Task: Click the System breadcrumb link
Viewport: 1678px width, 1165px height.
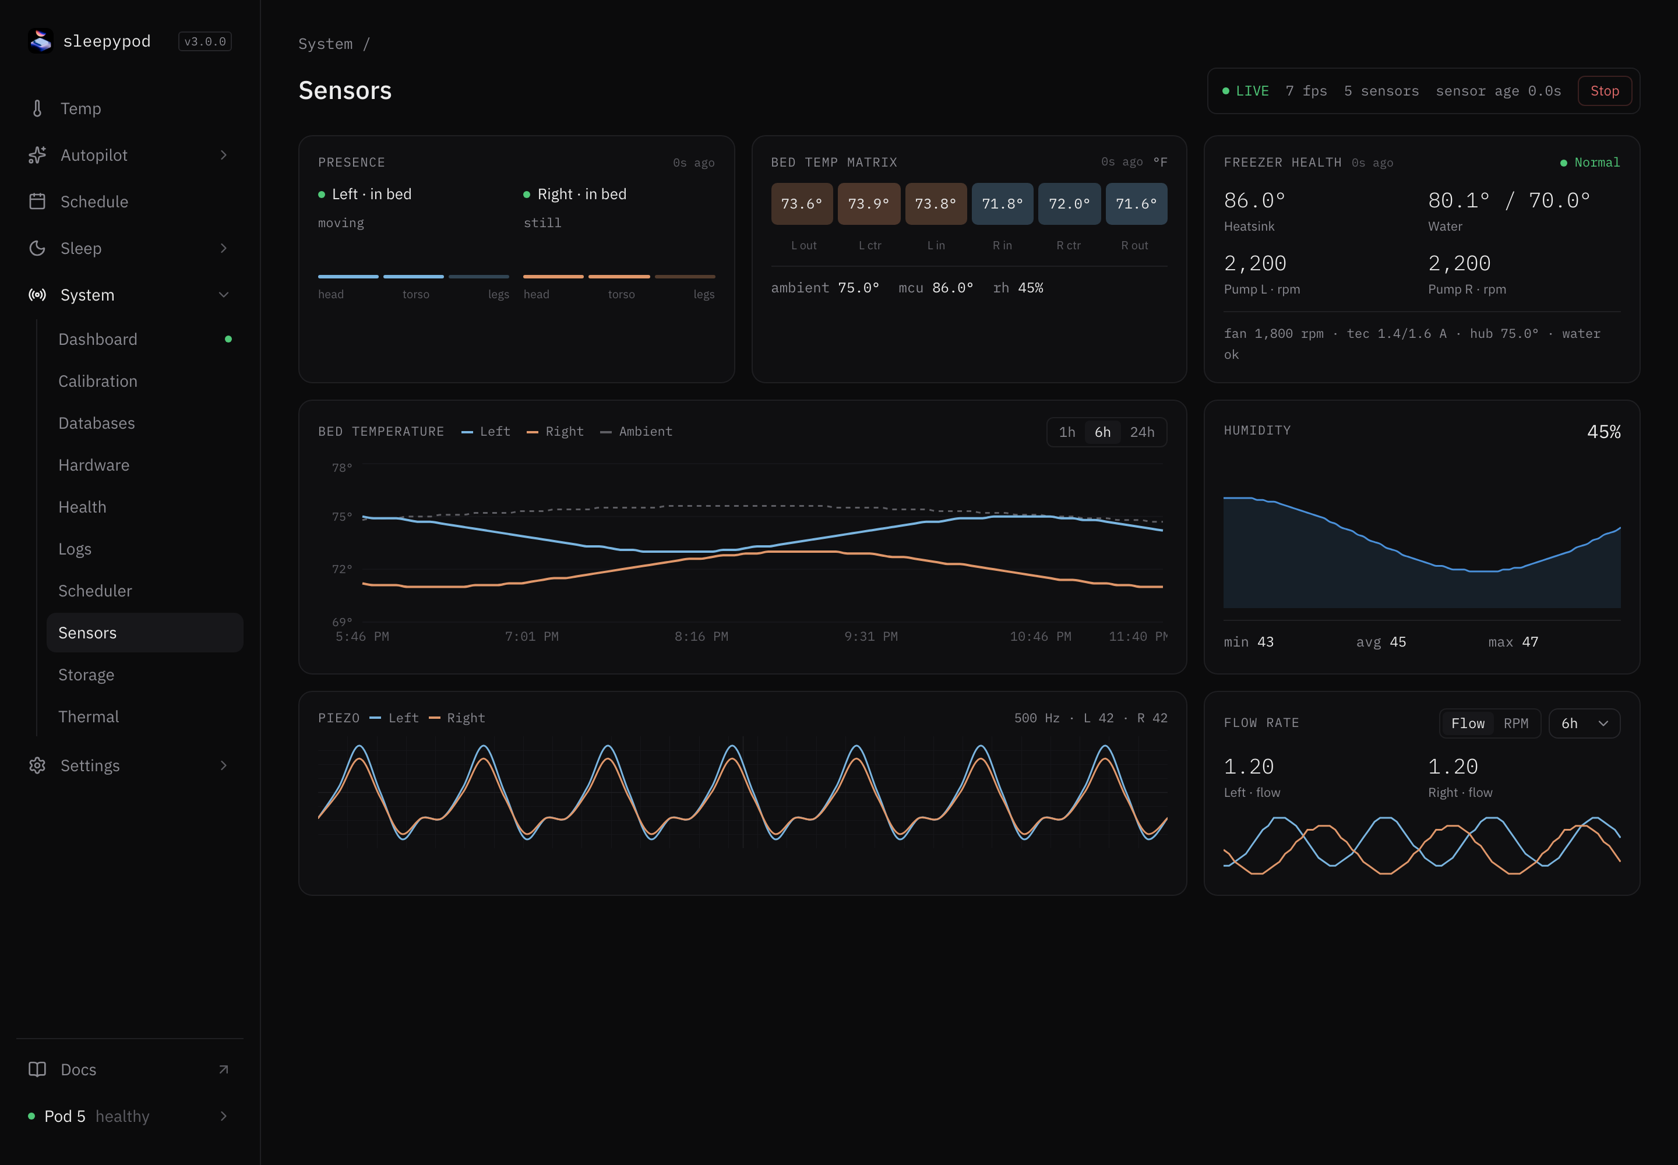Action: pos(325,44)
